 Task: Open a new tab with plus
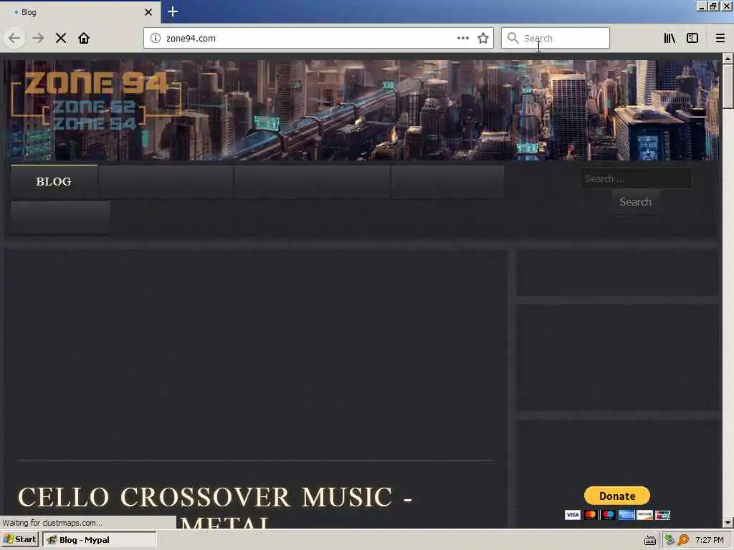173,11
